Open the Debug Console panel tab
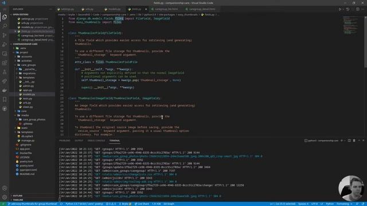367x206 pixels. click(x=96, y=141)
